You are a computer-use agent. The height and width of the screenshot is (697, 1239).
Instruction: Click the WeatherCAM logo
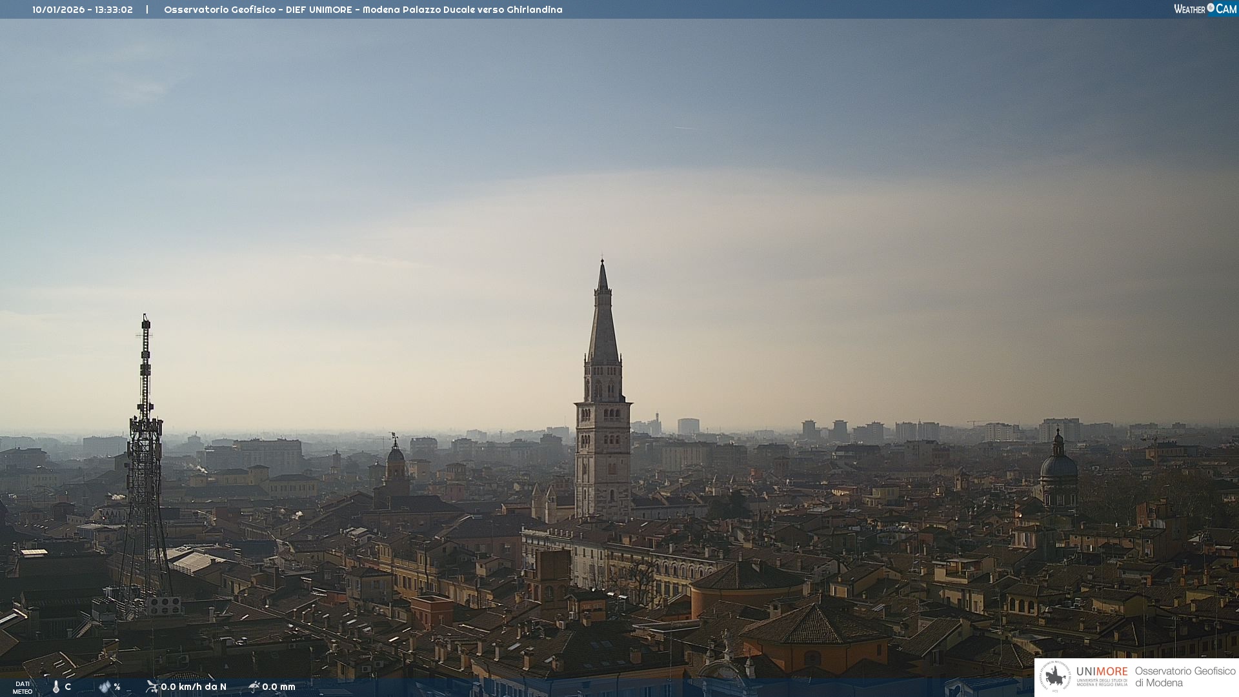tap(1205, 9)
